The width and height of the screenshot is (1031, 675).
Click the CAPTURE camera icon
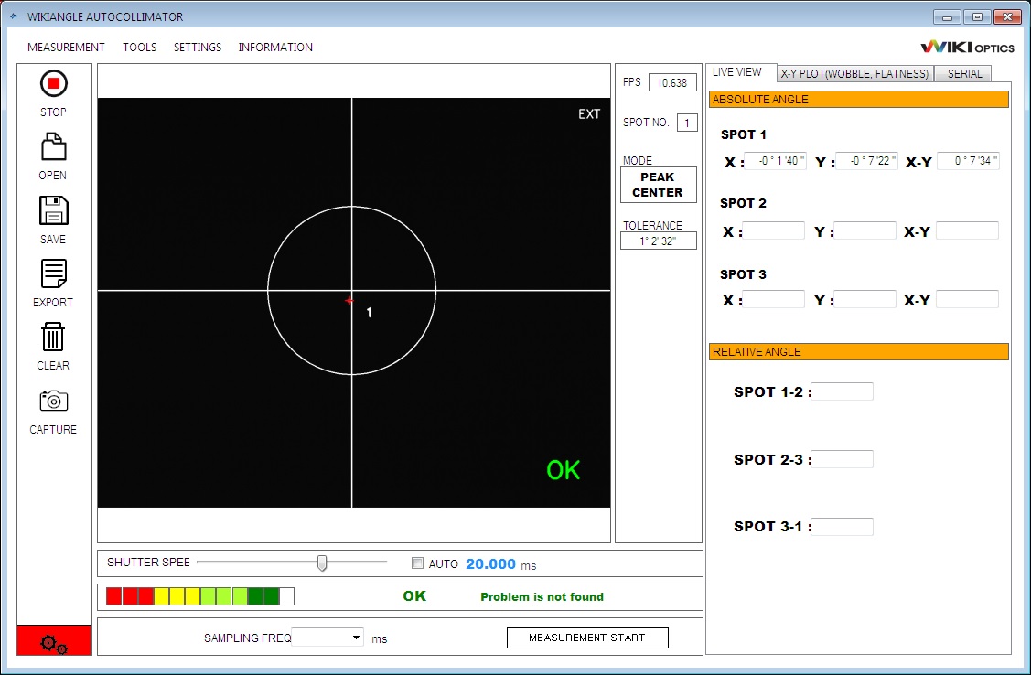(53, 401)
